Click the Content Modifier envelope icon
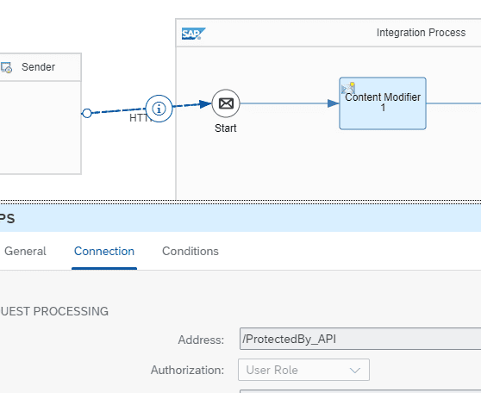The width and height of the screenshot is (481, 393). click(348, 88)
